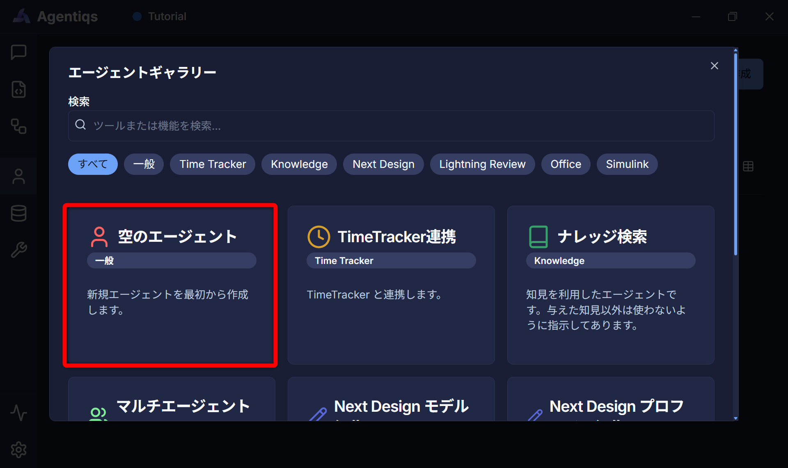Close the agent gallery dialog
The height and width of the screenshot is (468, 788).
pos(715,66)
